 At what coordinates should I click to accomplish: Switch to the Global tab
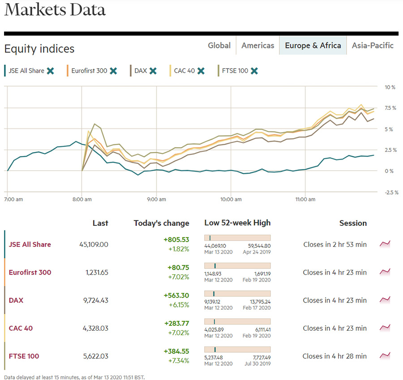pyautogui.click(x=219, y=46)
